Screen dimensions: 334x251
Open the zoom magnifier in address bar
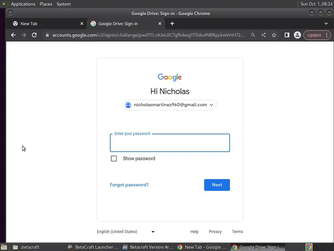tap(253, 35)
